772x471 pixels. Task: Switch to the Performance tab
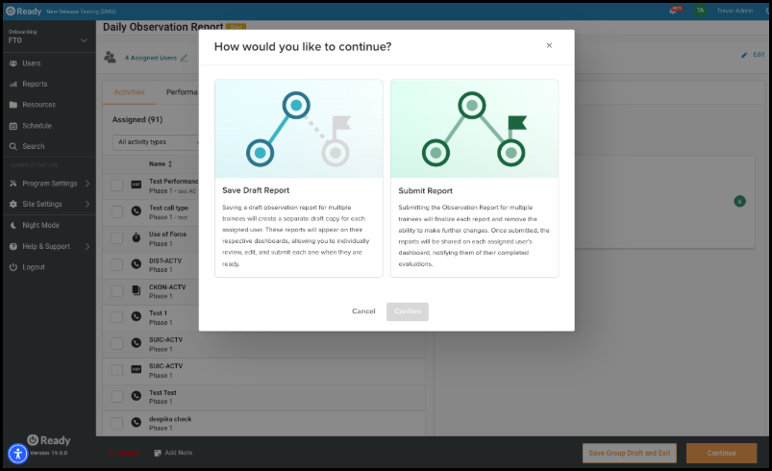coord(182,92)
